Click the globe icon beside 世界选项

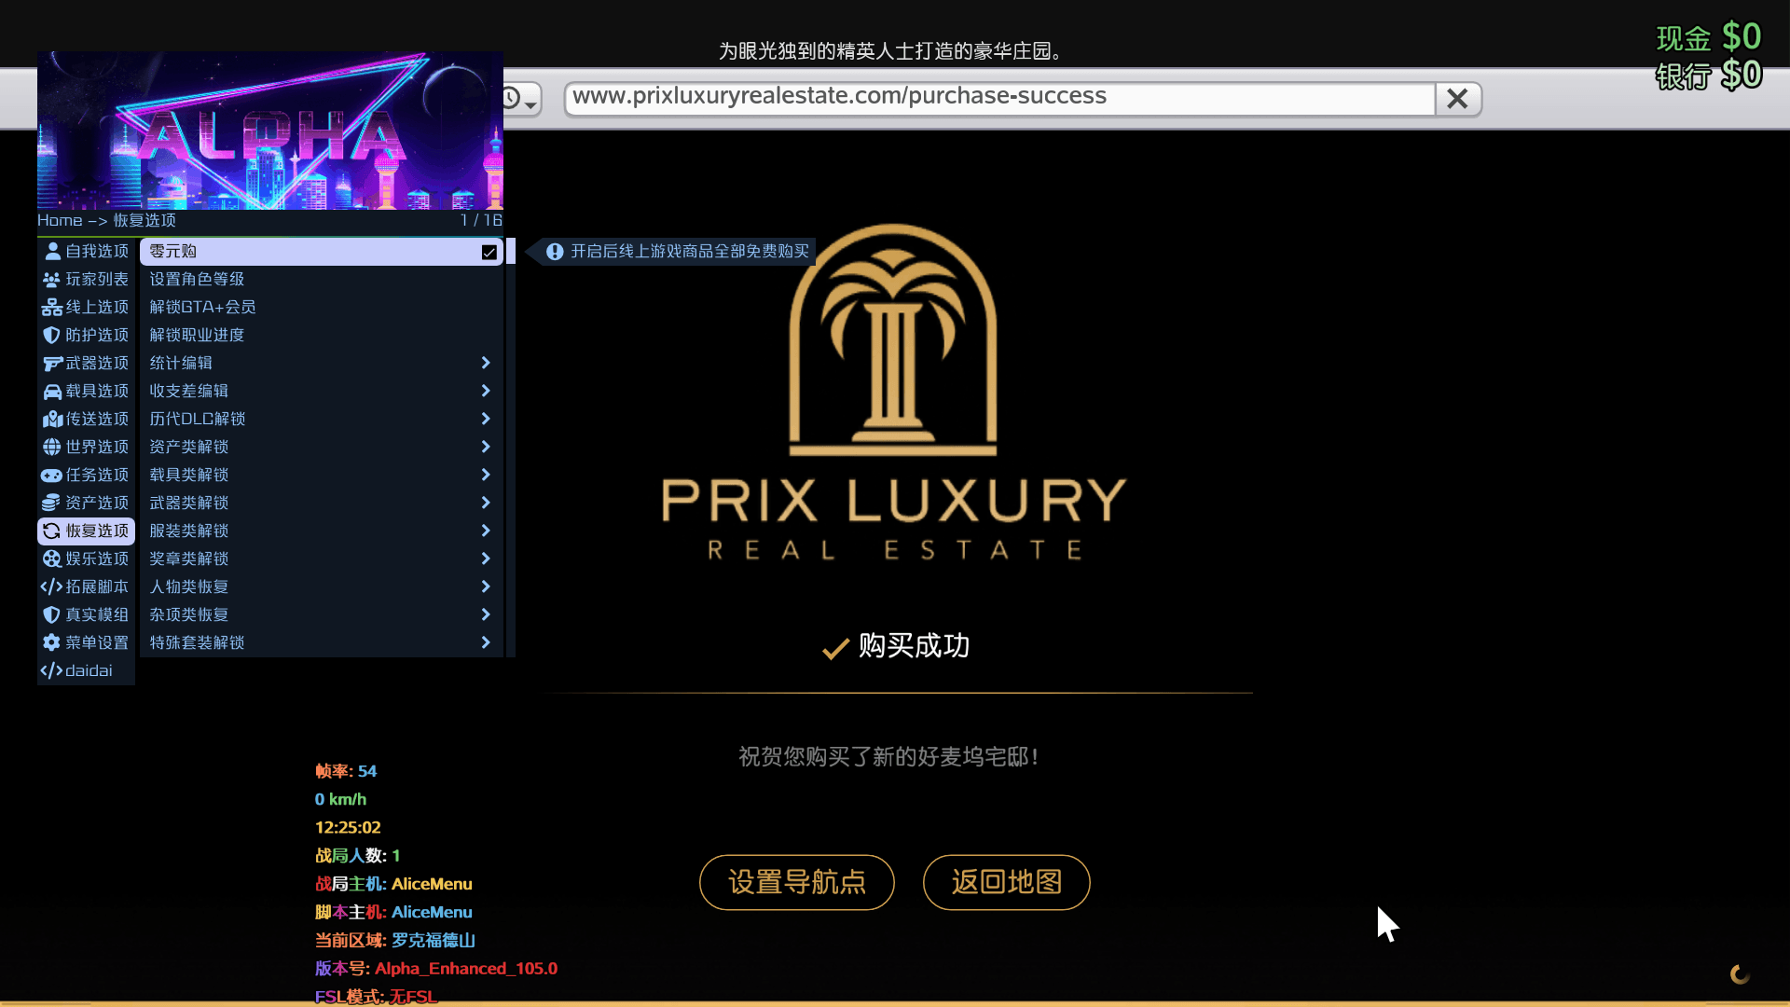click(x=52, y=447)
